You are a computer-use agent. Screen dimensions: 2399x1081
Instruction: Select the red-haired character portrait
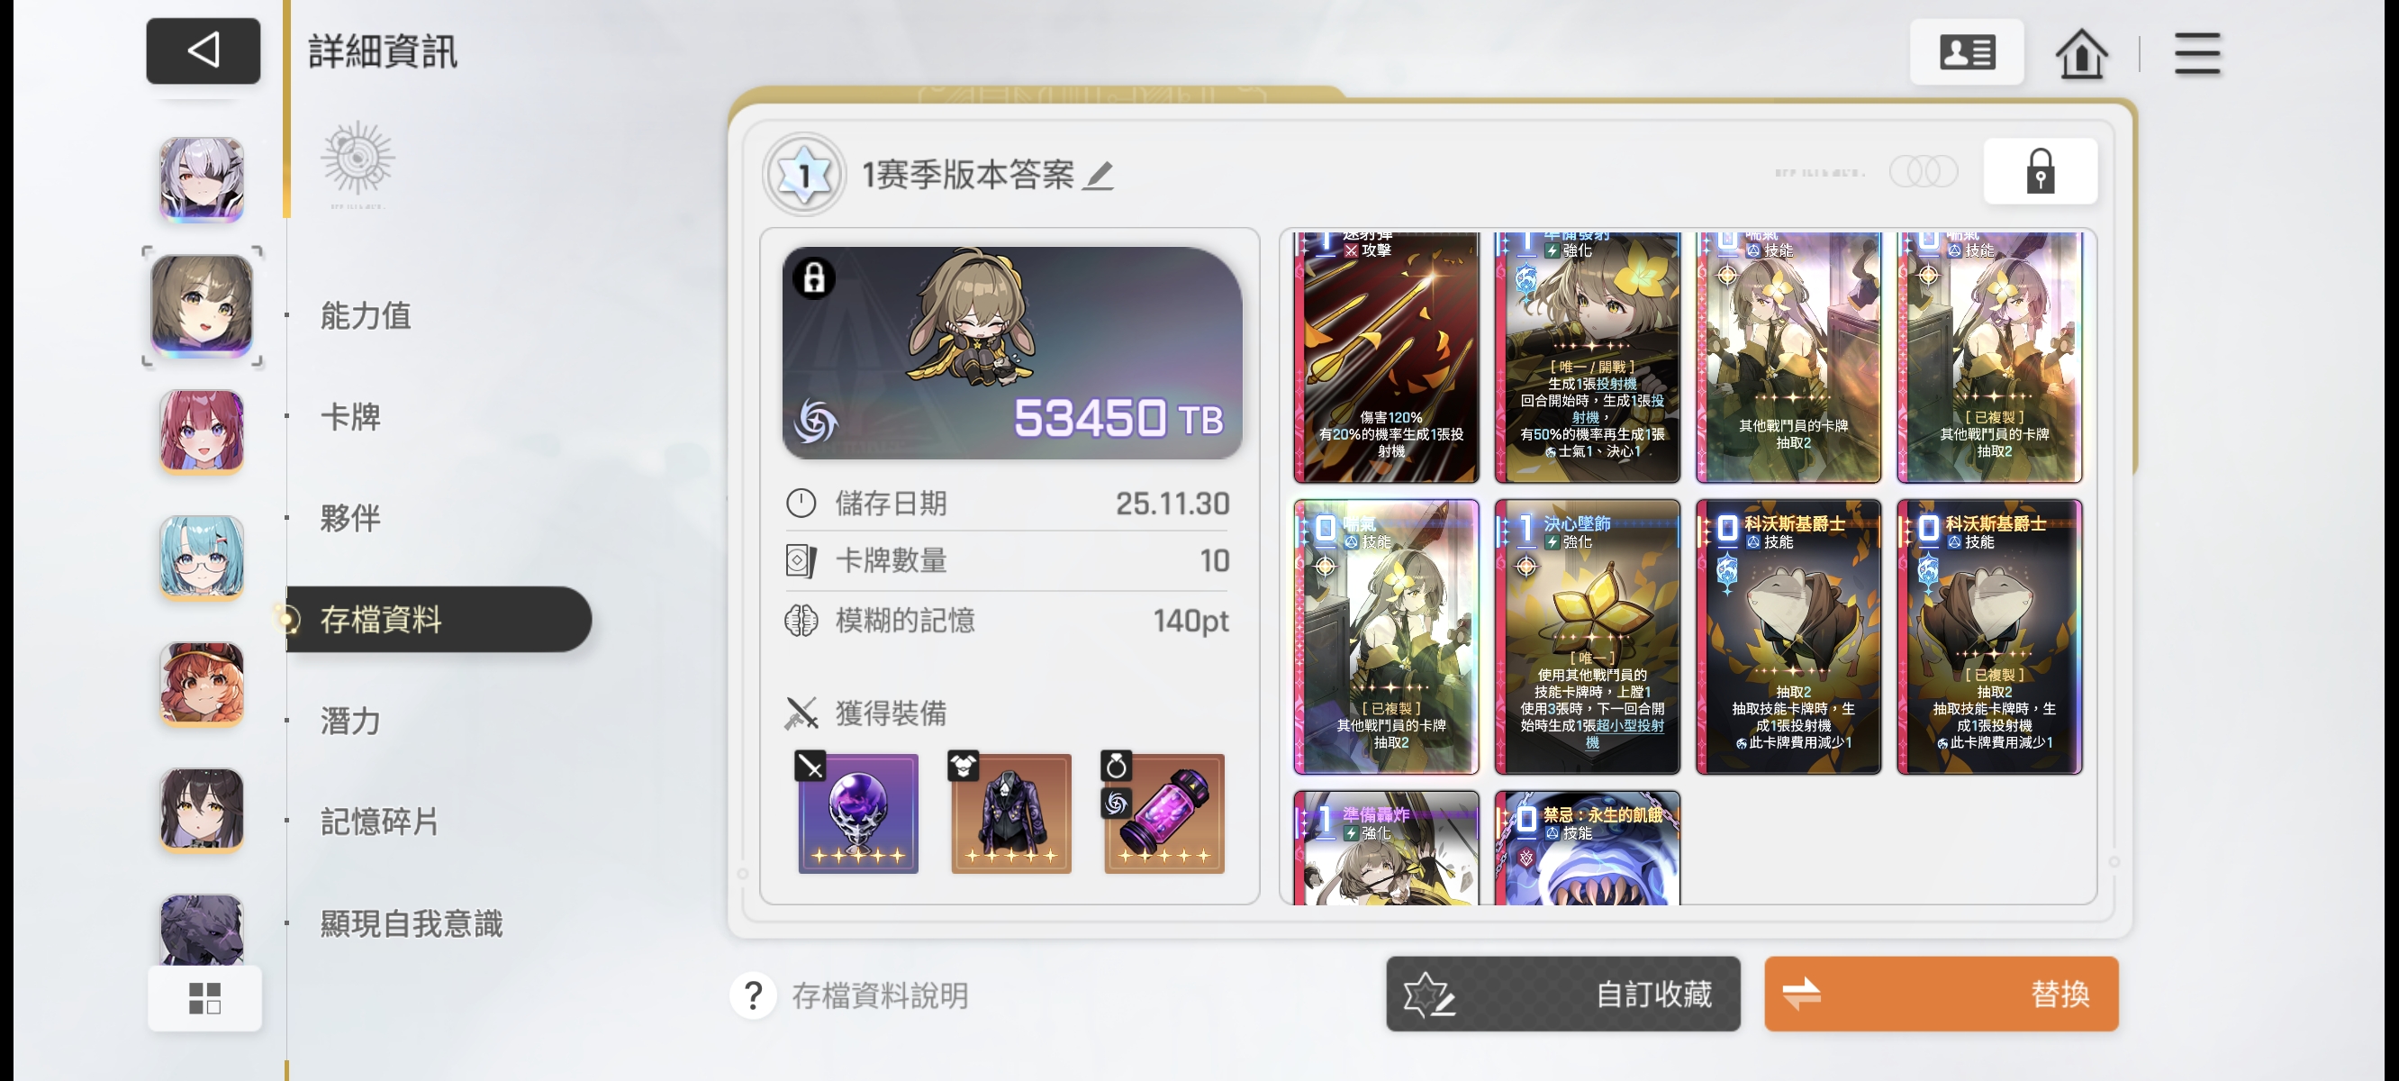pos(202,431)
